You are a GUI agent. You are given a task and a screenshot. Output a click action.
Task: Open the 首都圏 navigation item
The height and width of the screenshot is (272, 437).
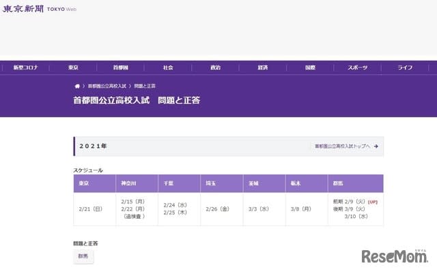pyautogui.click(x=121, y=67)
